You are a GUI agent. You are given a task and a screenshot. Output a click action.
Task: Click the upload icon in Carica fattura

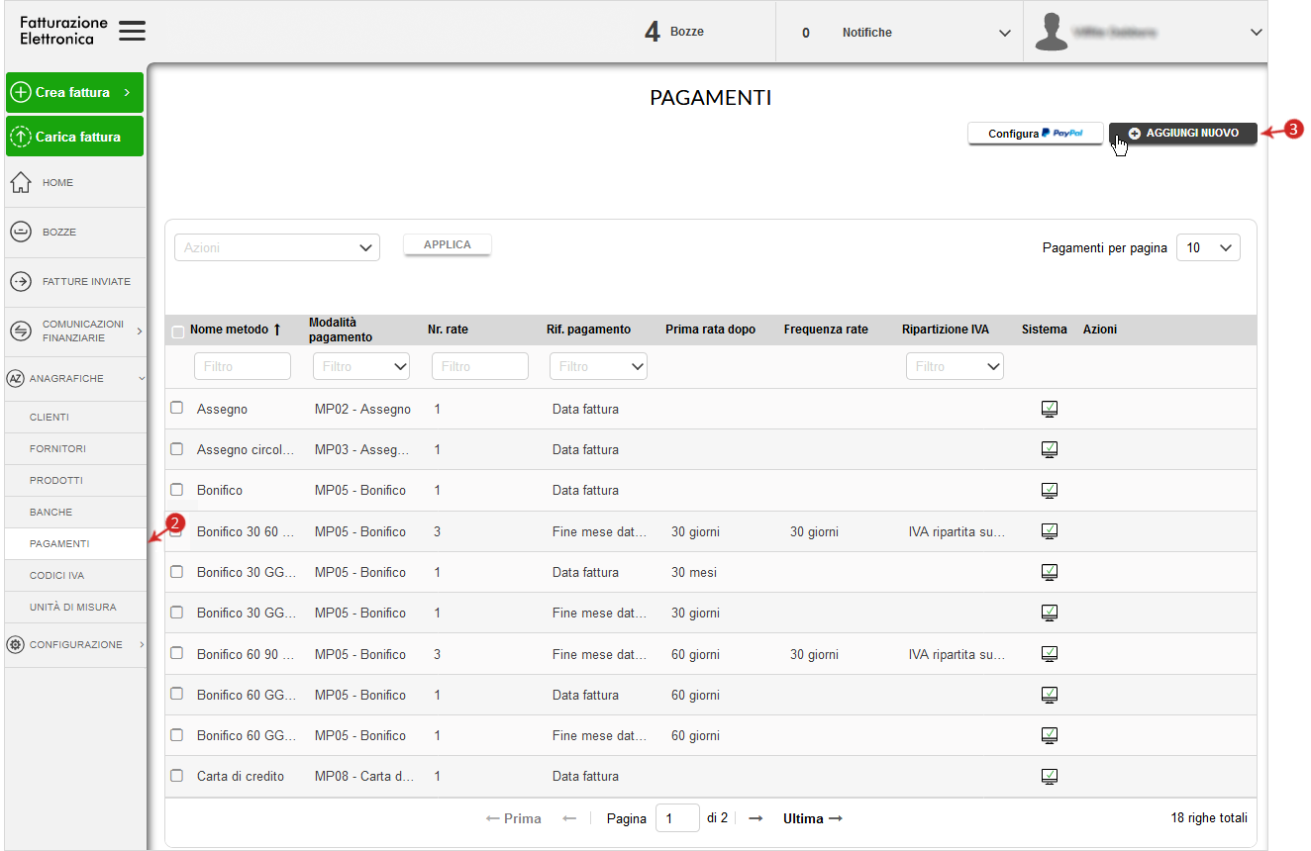22,137
